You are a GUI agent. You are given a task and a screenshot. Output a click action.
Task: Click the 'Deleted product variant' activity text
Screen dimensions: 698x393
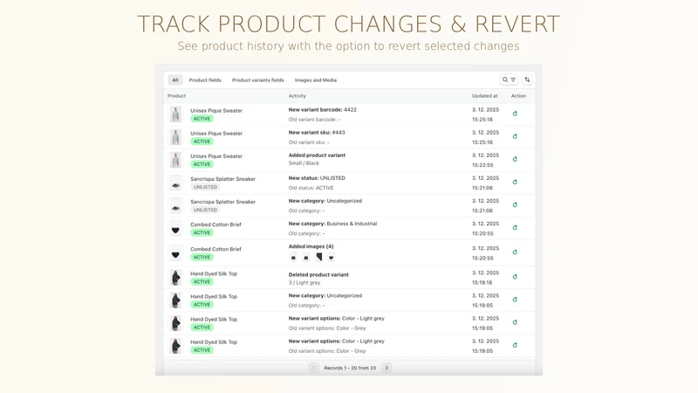coord(318,274)
